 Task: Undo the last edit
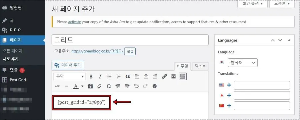click(x=136, y=86)
